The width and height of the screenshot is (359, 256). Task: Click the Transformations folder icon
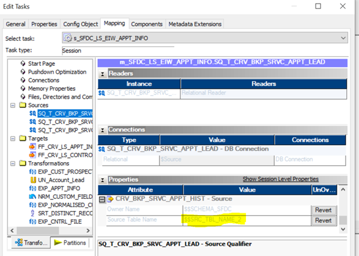tap(23, 163)
